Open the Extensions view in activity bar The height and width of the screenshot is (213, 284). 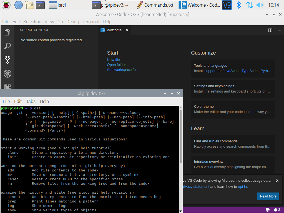tap(7, 87)
